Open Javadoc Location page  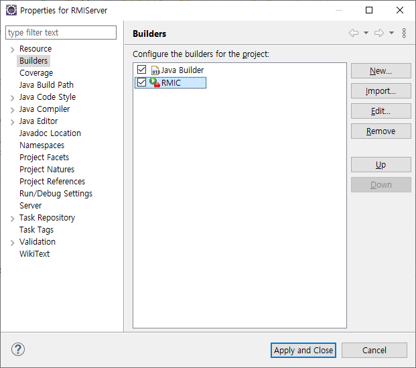[x=50, y=133]
